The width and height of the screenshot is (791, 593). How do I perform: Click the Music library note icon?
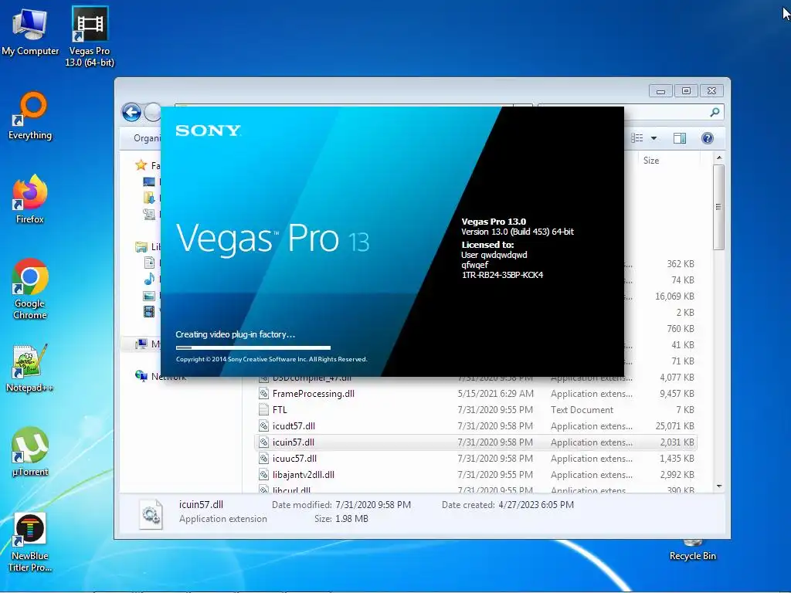149,279
